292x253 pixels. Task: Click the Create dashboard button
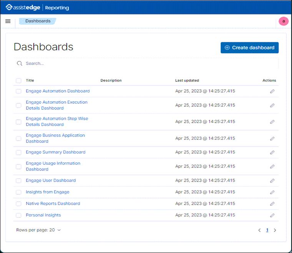click(249, 48)
